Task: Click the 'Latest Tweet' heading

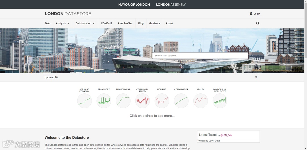Action: (208, 135)
